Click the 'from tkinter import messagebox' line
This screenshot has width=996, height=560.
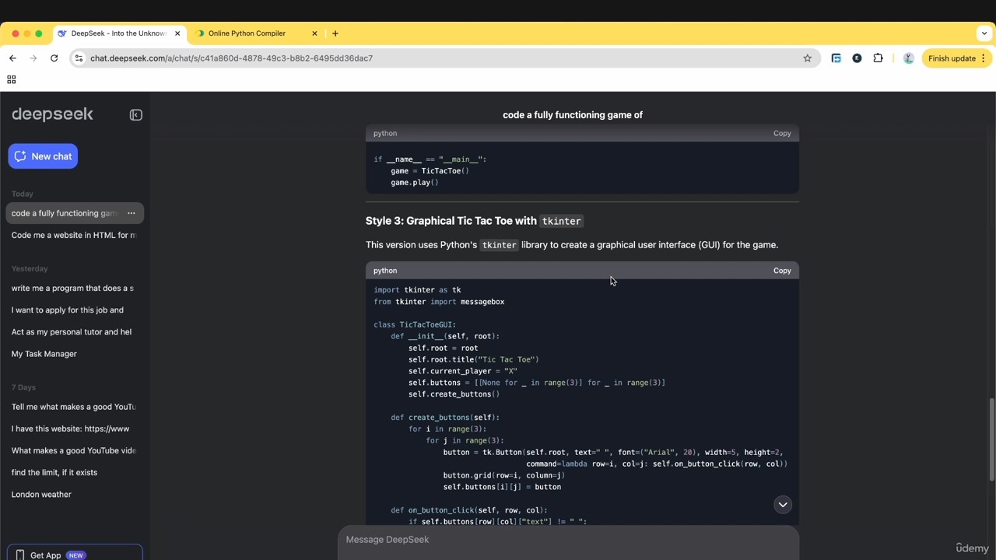pyautogui.click(x=439, y=302)
